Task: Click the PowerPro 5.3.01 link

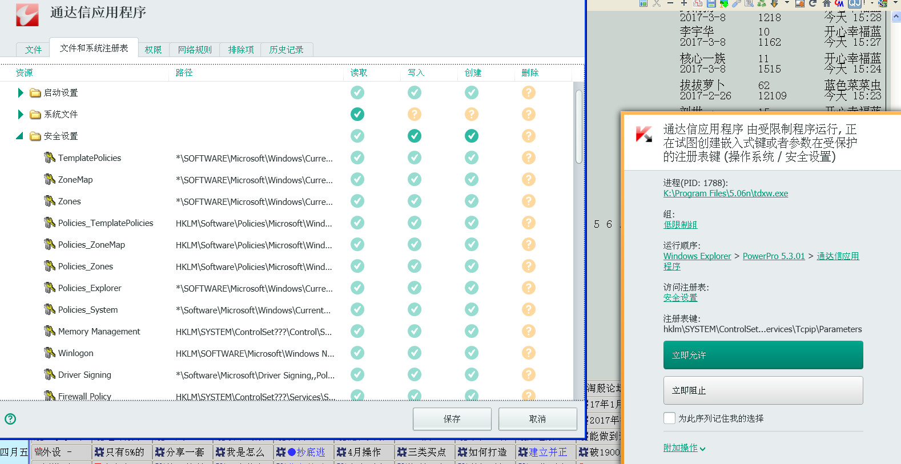Action: 774,256
